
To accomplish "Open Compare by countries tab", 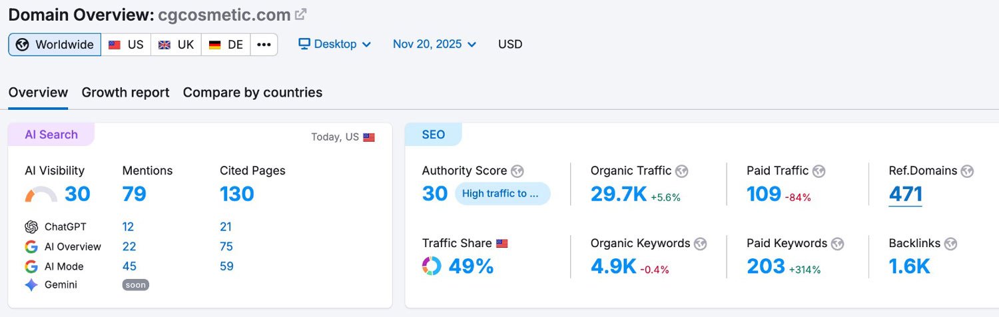I will 252,93.
